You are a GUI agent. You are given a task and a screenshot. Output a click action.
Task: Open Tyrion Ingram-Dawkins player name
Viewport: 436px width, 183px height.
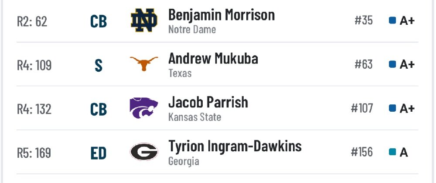(x=235, y=146)
